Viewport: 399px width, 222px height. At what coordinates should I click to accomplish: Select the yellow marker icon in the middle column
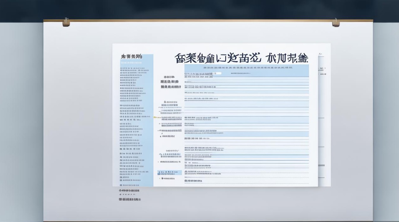pyautogui.click(x=156, y=117)
